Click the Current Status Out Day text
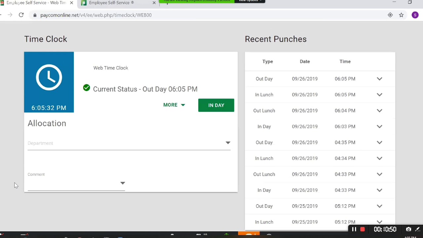This screenshot has height=238, width=423. [x=145, y=89]
